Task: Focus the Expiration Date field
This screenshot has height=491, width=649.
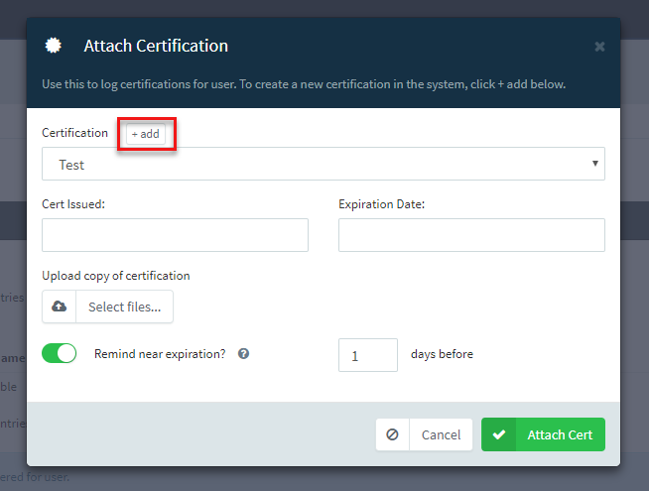Action: click(x=471, y=235)
